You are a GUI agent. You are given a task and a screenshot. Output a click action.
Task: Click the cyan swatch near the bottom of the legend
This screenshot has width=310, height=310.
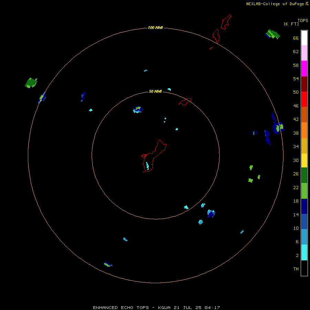(304, 252)
